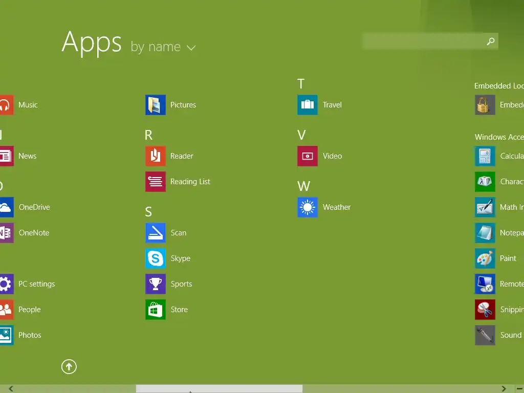Return to Start with the up arrow button
The width and height of the screenshot is (524, 393).
(69, 366)
